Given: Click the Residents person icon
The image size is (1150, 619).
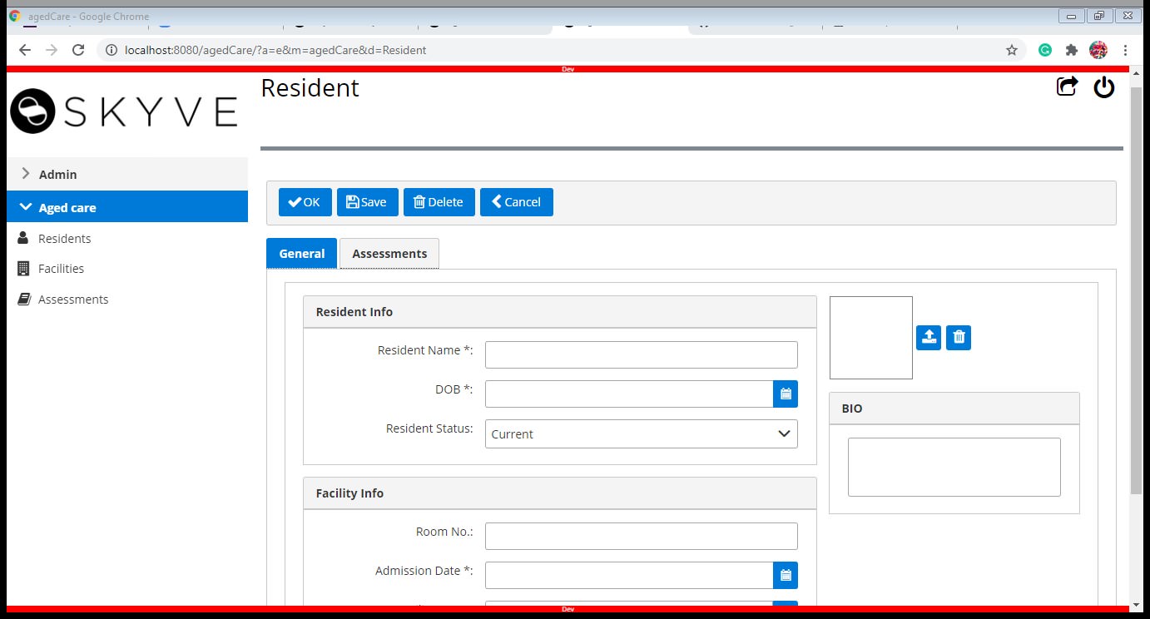Looking at the screenshot, I should 23,239.
